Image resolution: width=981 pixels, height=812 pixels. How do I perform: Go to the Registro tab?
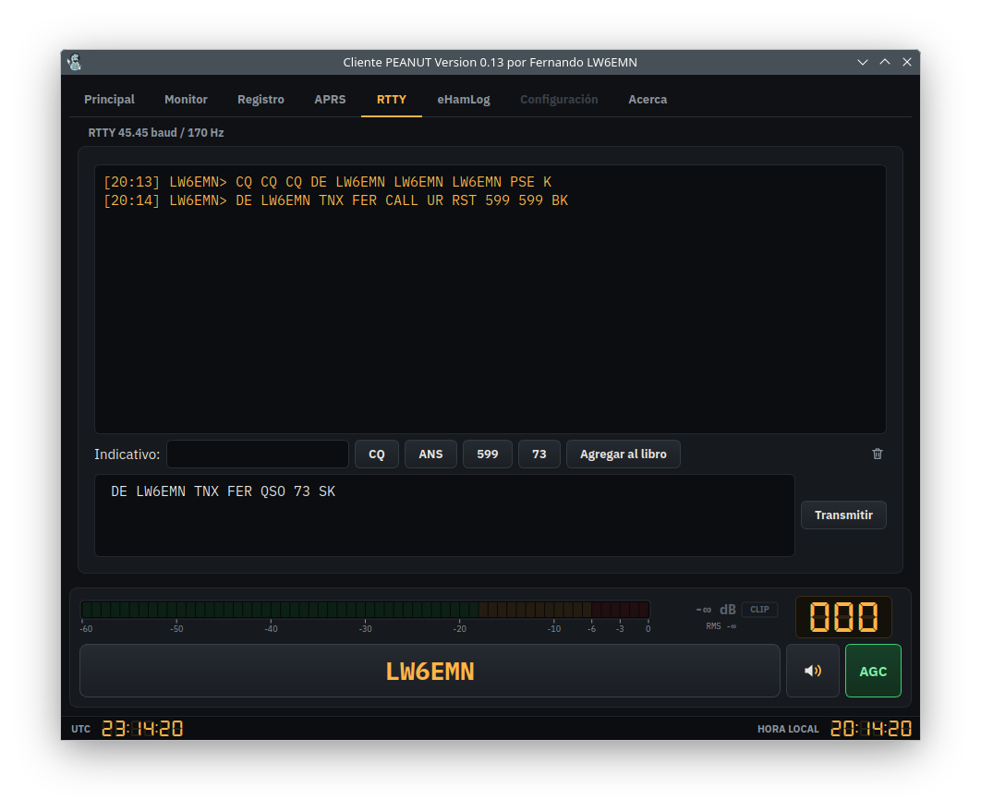point(260,100)
